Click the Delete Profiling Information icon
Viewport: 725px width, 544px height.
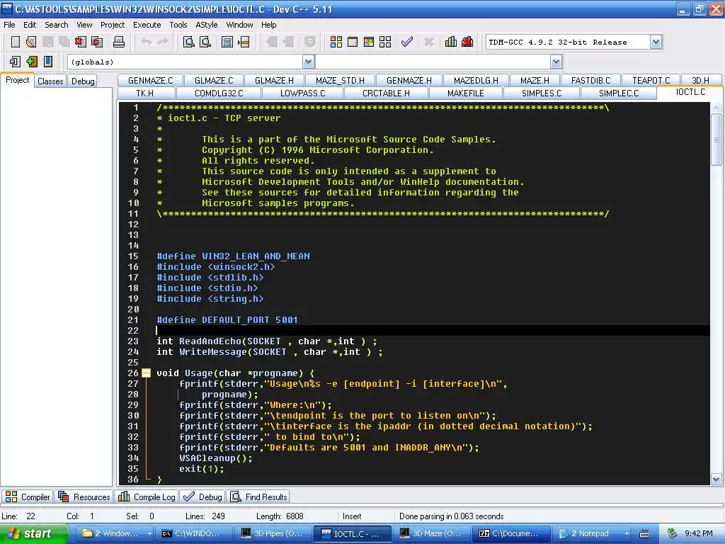pyautogui.click(x=467, y=42)
